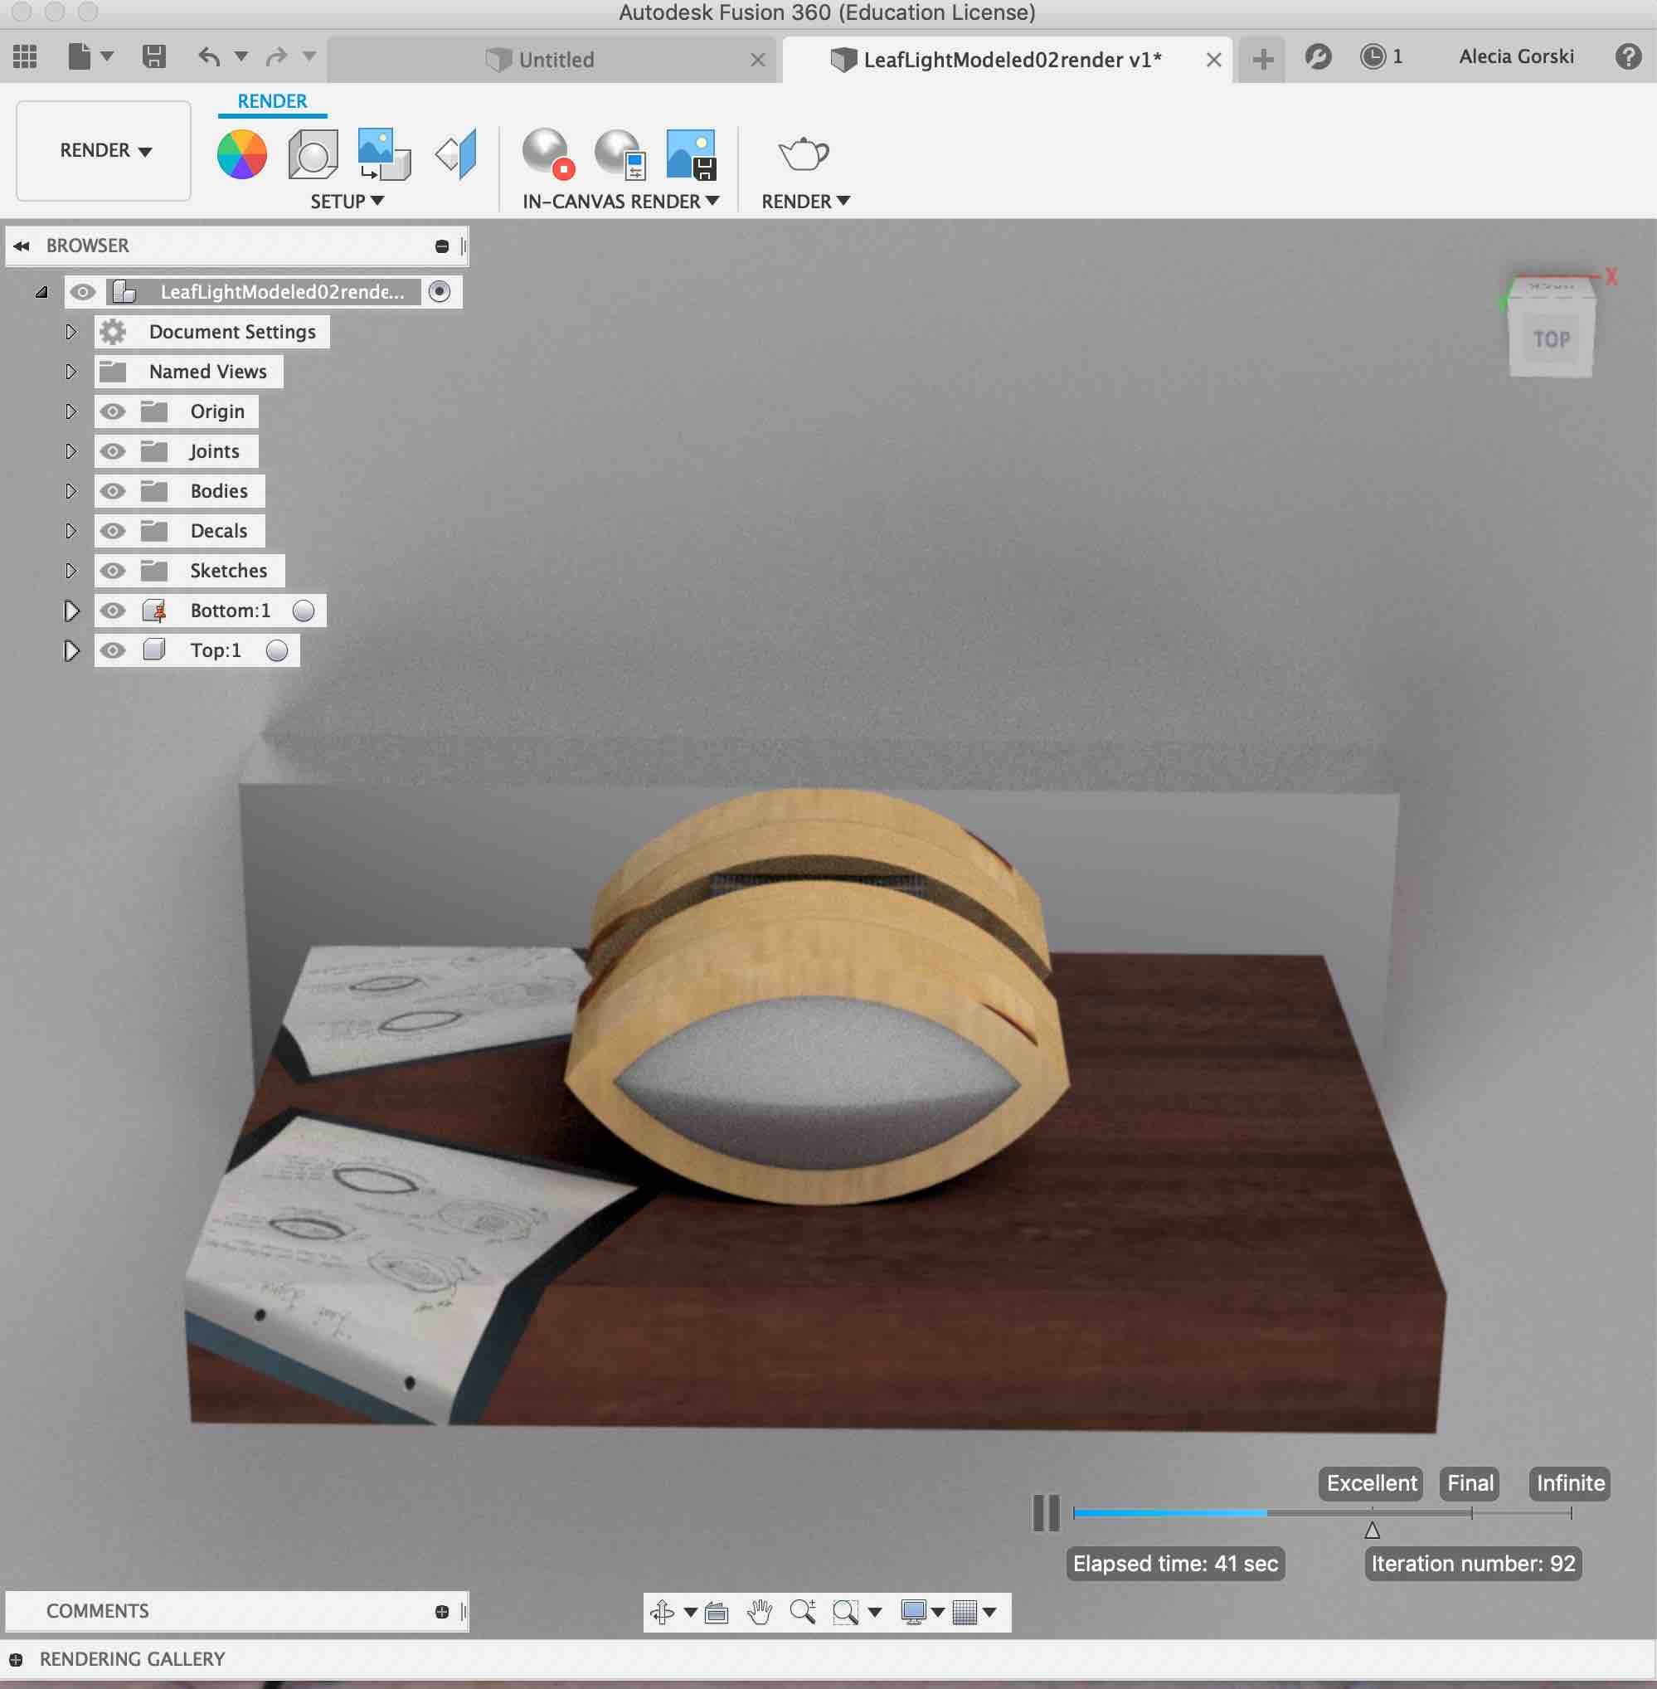Viewport: 1657px width, 1689px height.
Task: Stop the in-canvas render
Action: pyautogui.click(x=548, y=154)
